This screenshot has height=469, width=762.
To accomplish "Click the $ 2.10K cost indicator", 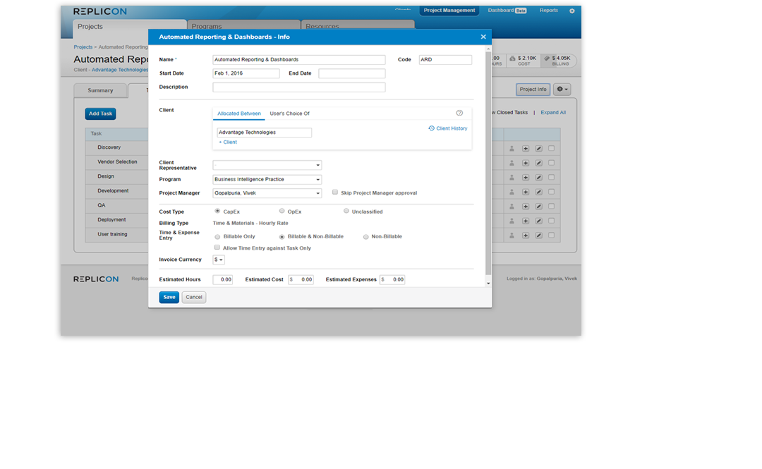I will (524, 60).
